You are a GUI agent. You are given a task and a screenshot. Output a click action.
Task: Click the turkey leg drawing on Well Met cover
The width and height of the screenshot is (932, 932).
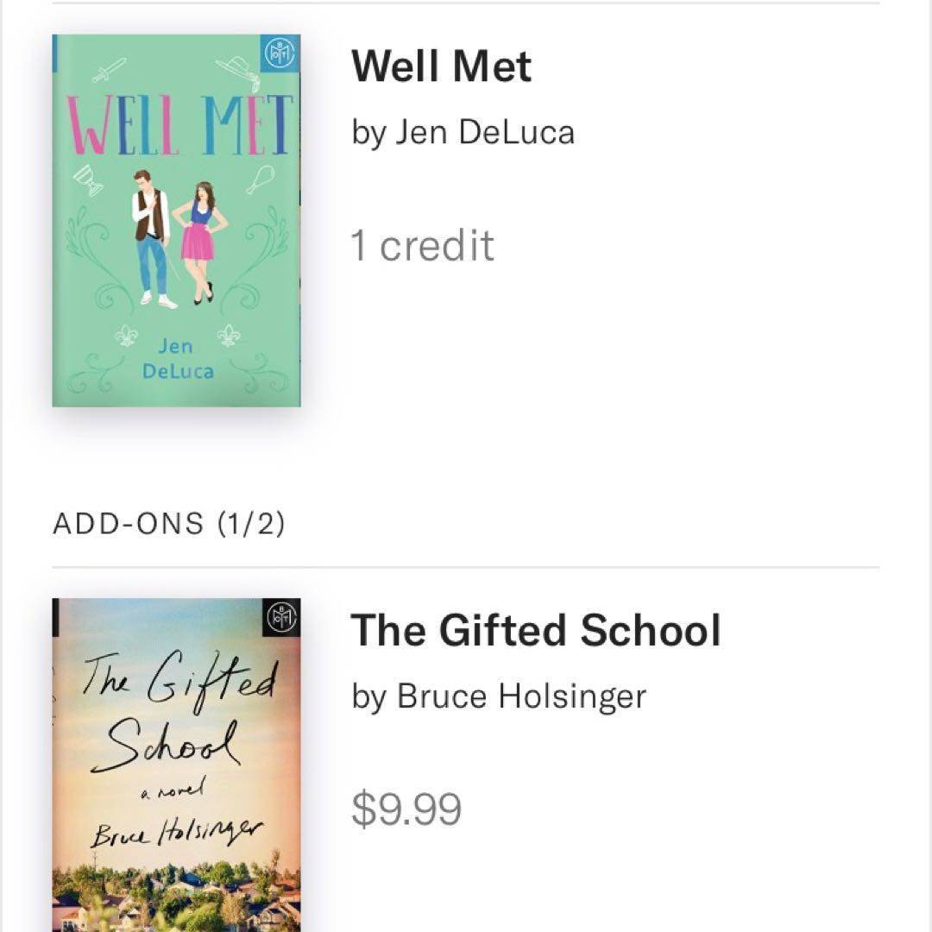[x=261, y=178]
